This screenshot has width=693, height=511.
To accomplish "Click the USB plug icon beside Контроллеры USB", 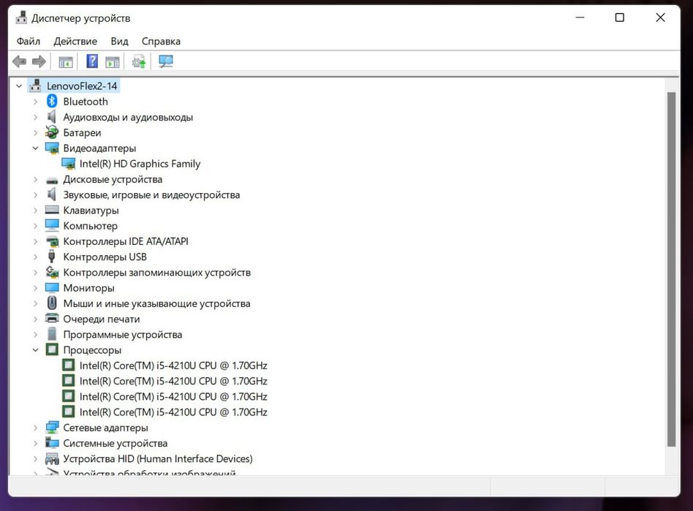I will click(x=52, y=257).
